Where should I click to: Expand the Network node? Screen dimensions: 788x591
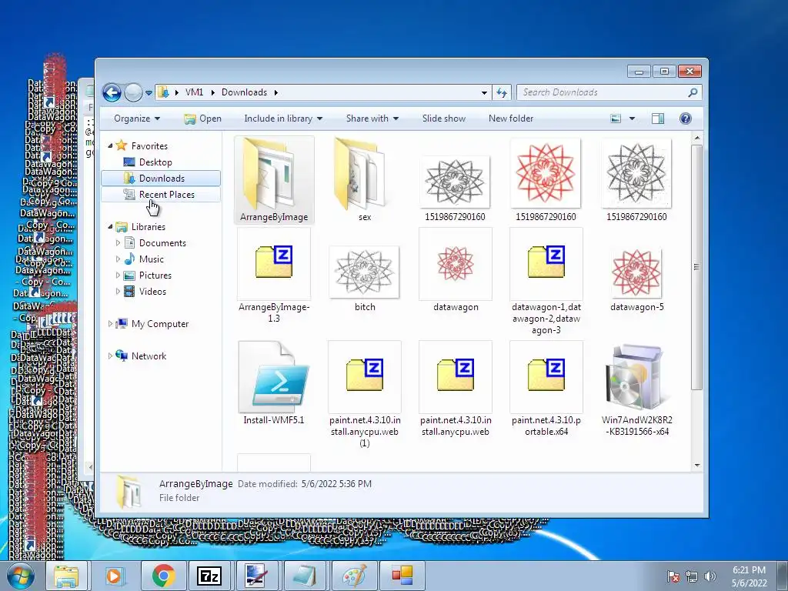(x=110, y=356)
